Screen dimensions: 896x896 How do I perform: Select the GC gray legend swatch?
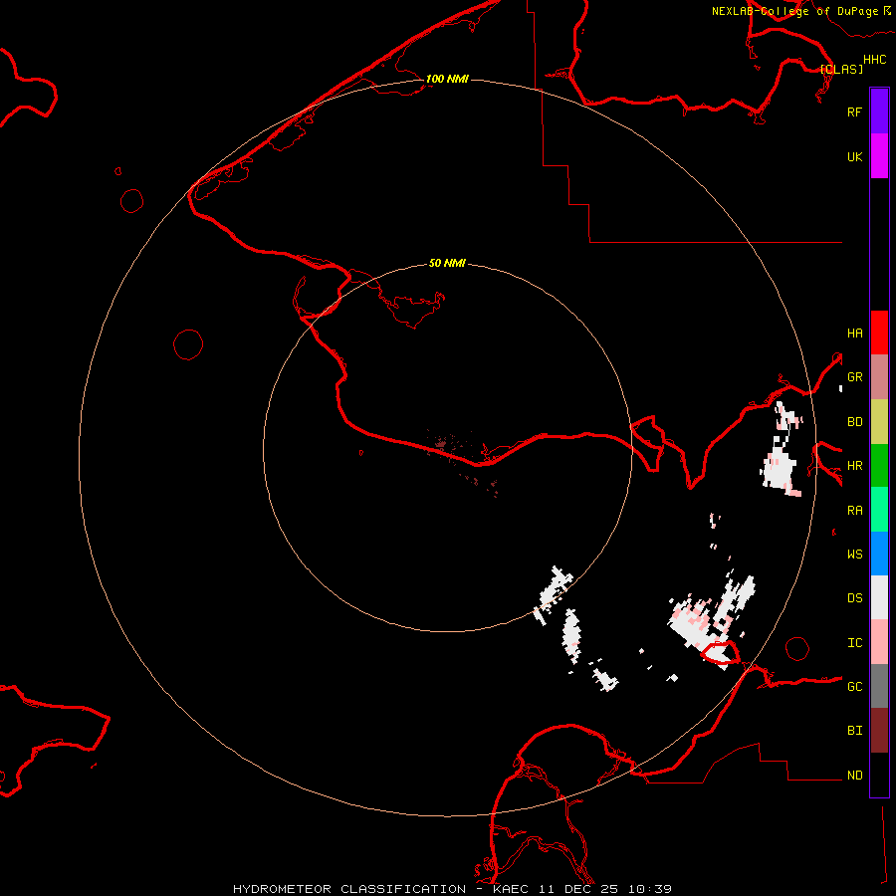coord(879,686)
